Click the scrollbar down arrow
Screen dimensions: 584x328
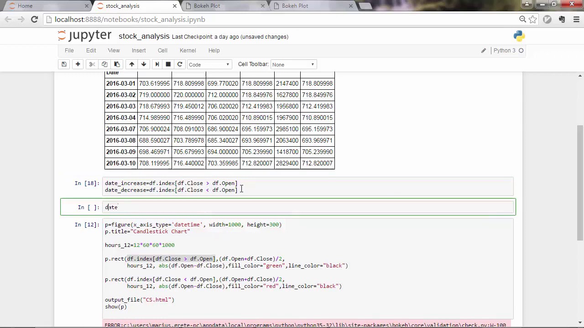tap(580, 324)
